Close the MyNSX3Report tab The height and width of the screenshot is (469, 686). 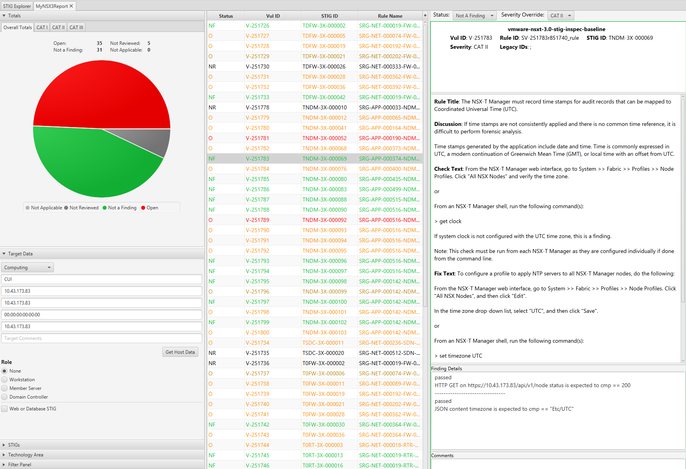coord(71,6)
